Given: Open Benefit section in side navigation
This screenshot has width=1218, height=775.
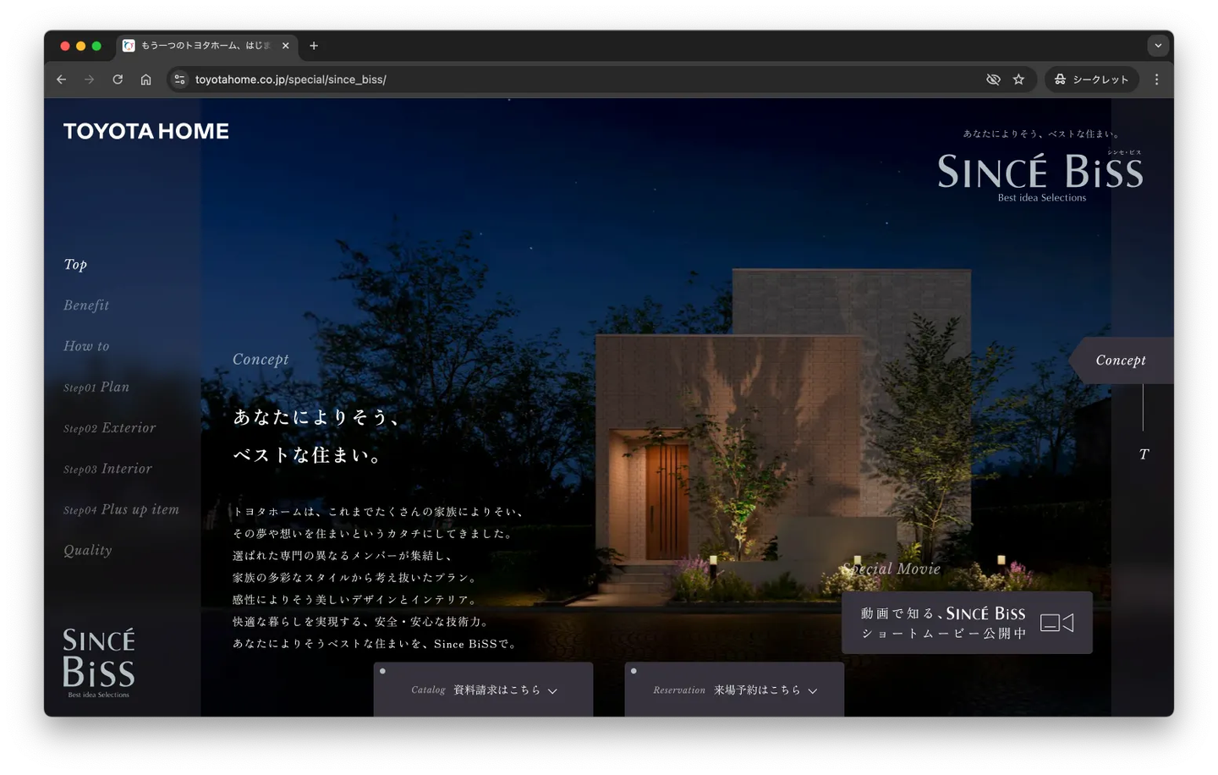Looking at the screenshot, I should (86, 305).
